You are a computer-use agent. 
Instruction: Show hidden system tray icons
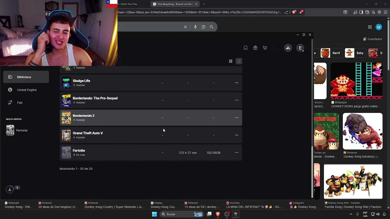tap(351, 214)
